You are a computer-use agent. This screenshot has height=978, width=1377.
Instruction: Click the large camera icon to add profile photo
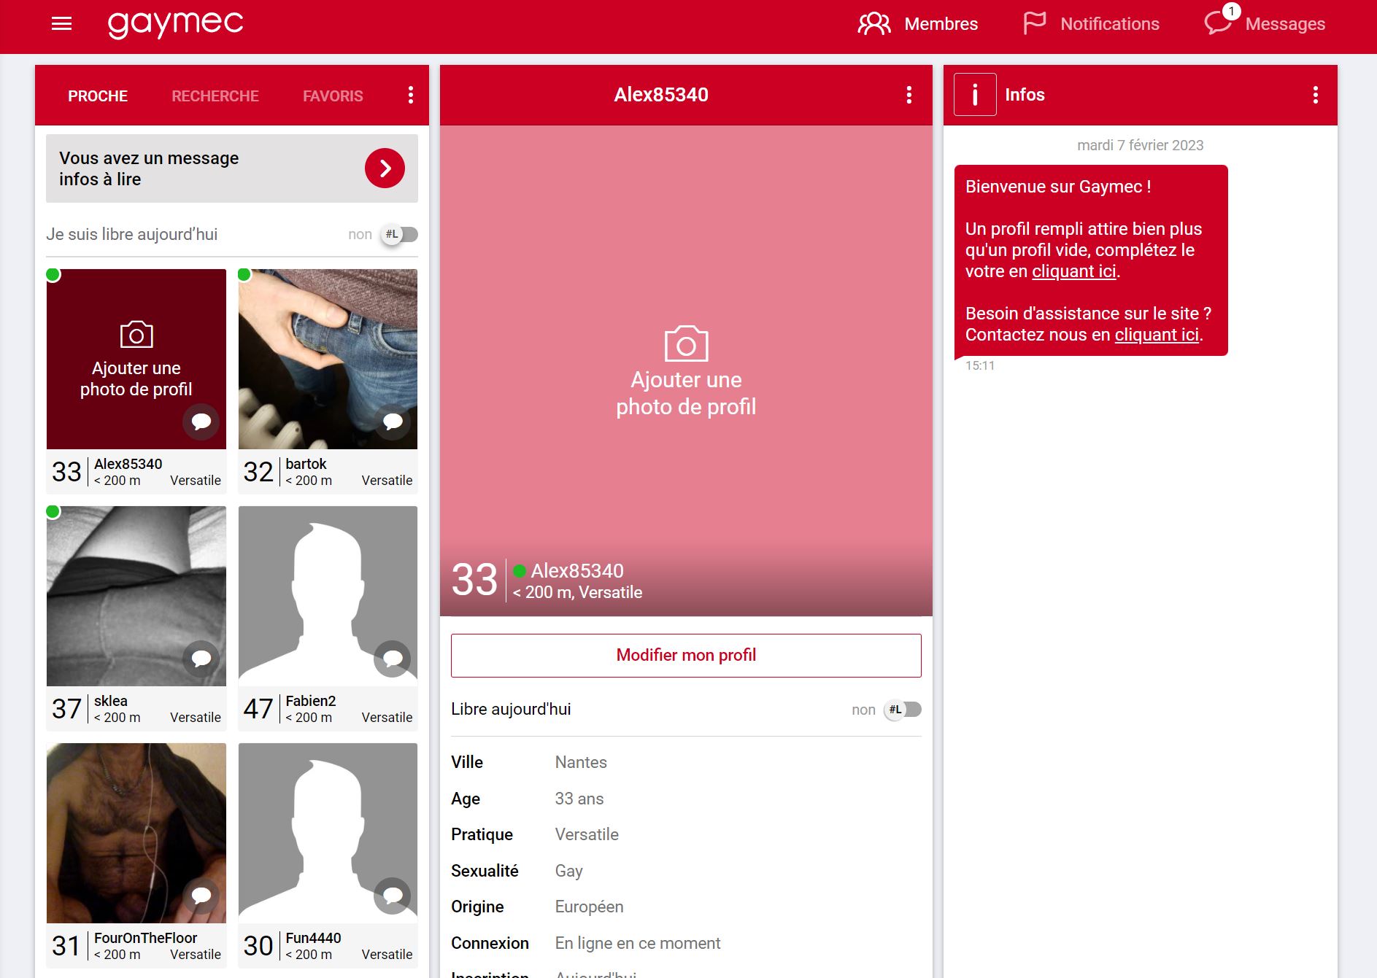click(x=686, y=344)
